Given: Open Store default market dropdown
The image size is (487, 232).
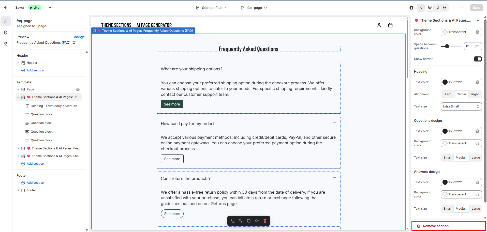Looking at the screenshot, I should tap(212, 8).
